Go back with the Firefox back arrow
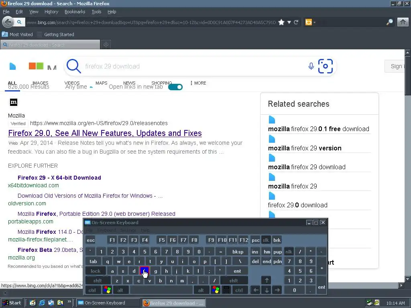The height and width of the screenshot is (308, 411). (8, 22)
